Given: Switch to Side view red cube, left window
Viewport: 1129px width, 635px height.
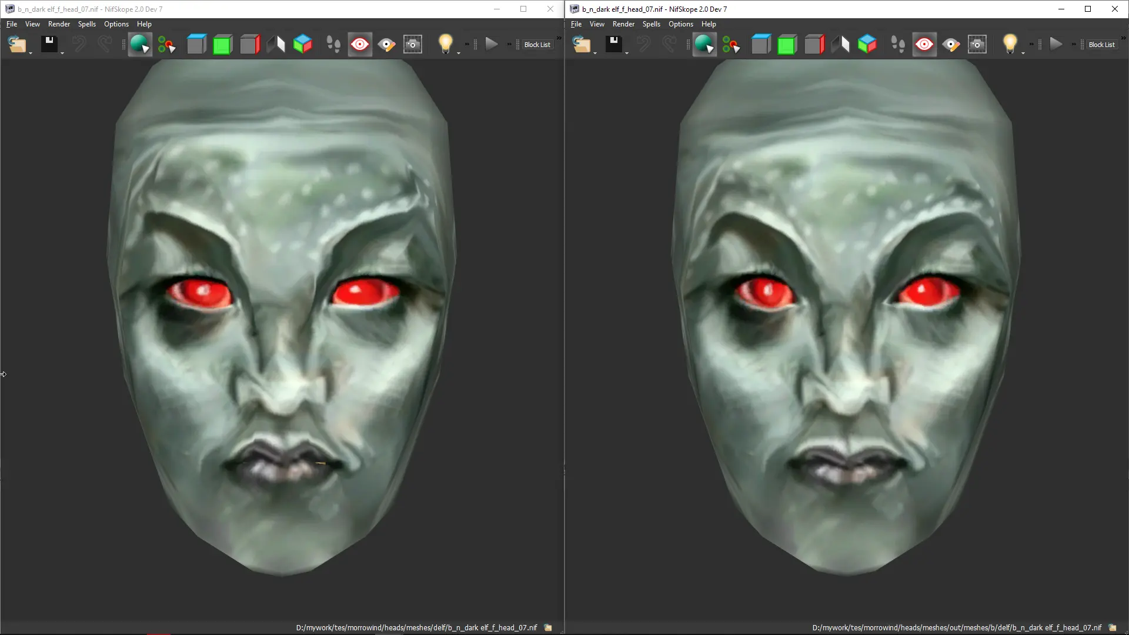Looking at the screenshot, I should (249, 45).
